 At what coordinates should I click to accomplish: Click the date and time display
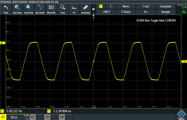pyautogui.click(x=182, y=6)
